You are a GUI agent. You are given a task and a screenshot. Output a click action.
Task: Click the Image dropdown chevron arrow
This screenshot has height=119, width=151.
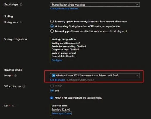(137, 76)
